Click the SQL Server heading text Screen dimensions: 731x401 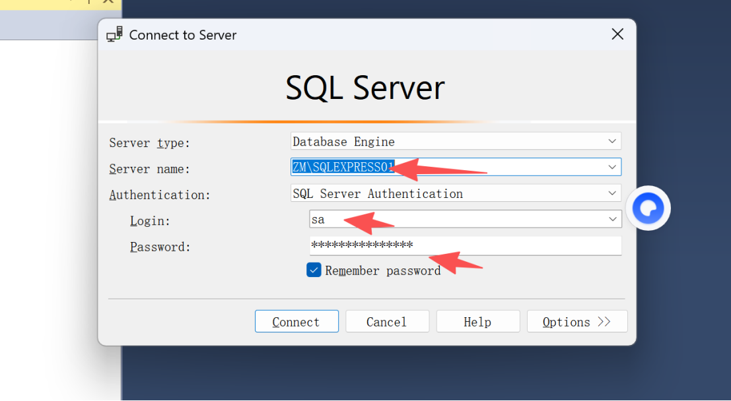pyautogui.click(x=365, y=88)
